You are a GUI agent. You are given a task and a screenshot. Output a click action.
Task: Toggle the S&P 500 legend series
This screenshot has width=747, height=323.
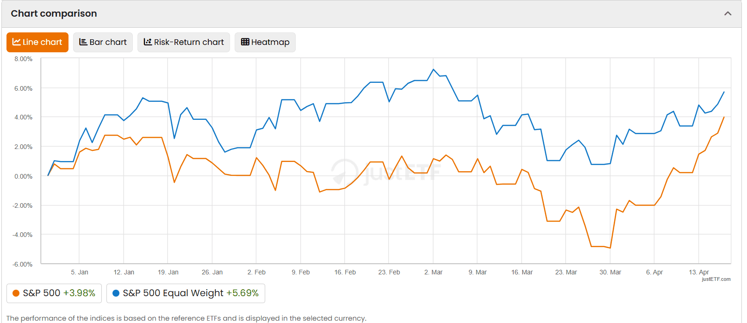54,293
